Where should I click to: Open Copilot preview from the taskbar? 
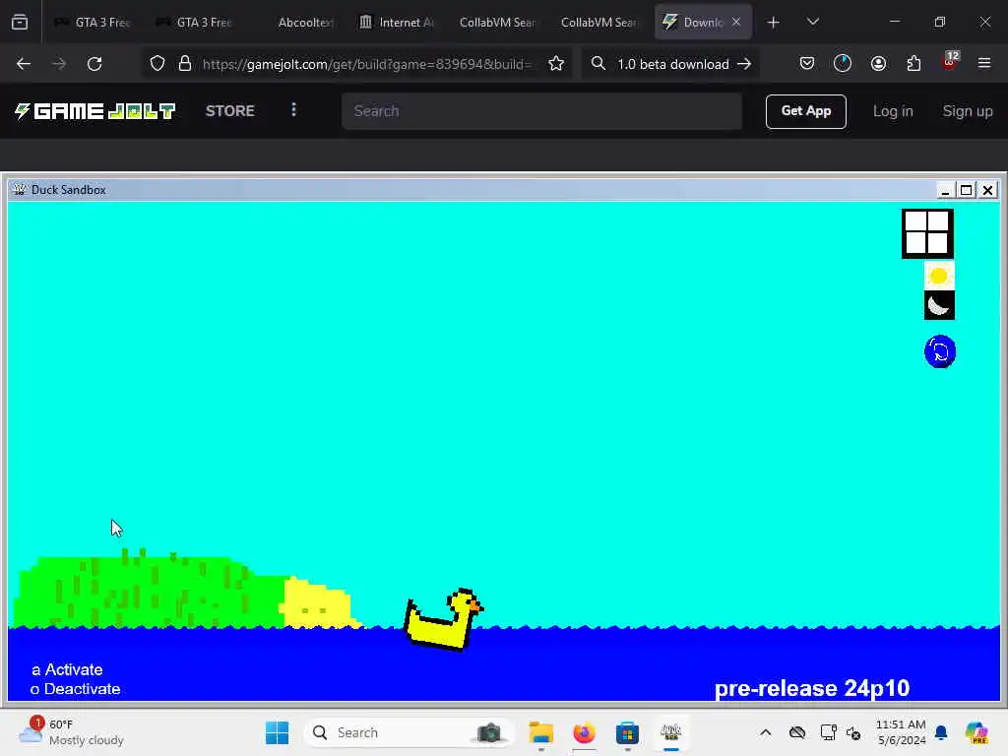976,732
